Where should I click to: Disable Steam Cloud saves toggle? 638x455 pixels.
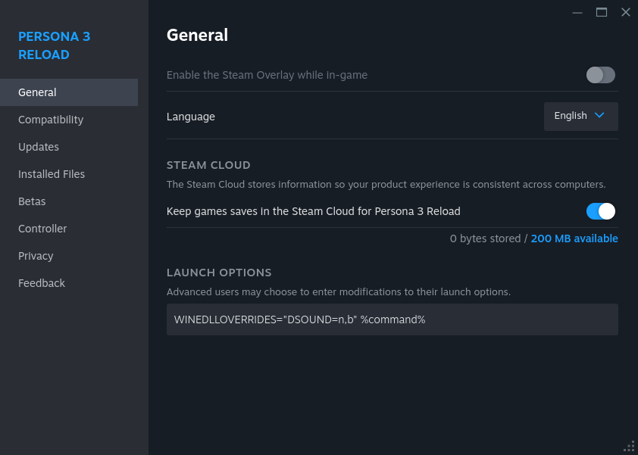pos(600,211)
